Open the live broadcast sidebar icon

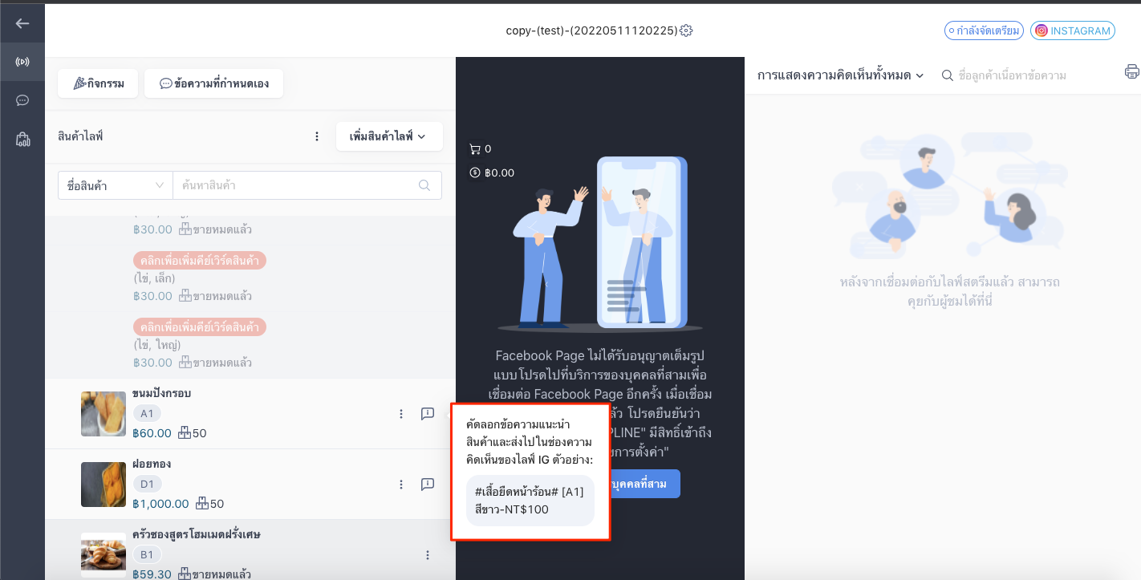coord(22,62)
